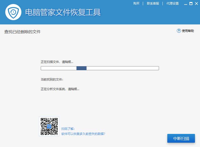Open the 使用帮助 help text link
Viewport: 200px width, 147px height.
click(x=188, y=31)
